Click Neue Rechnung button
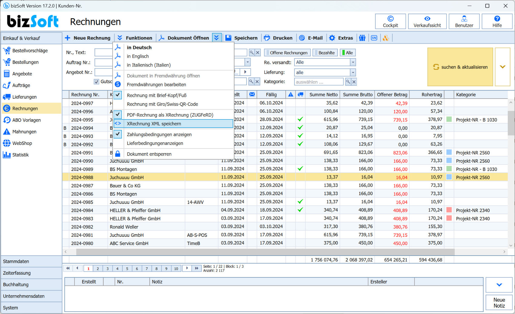The width and height of the screenshot is (515, 314). point(88,38)
